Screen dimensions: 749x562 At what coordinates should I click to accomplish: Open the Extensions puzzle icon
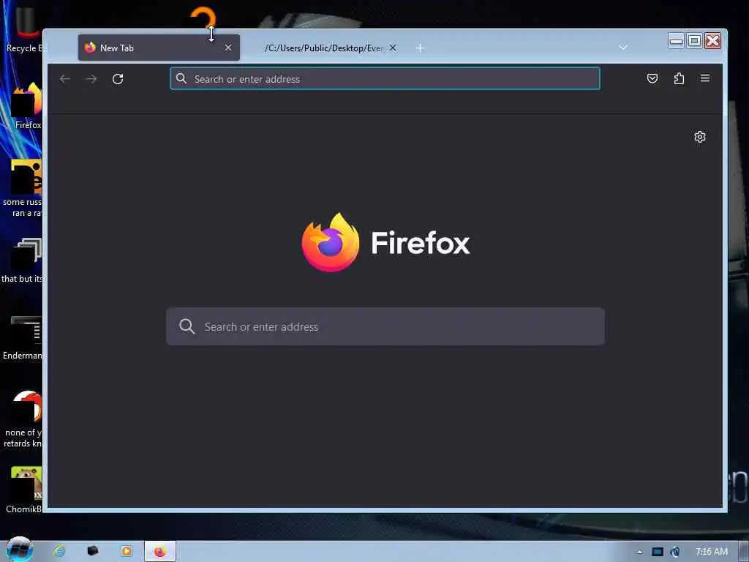[x=679, y=78]
